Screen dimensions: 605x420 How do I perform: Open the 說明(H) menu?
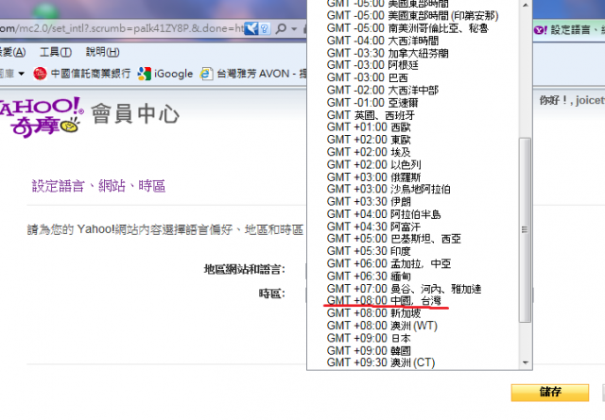102,52
